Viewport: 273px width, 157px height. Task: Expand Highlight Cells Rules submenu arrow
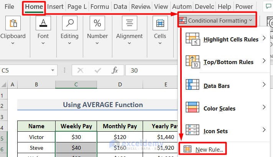pos(264,38)
